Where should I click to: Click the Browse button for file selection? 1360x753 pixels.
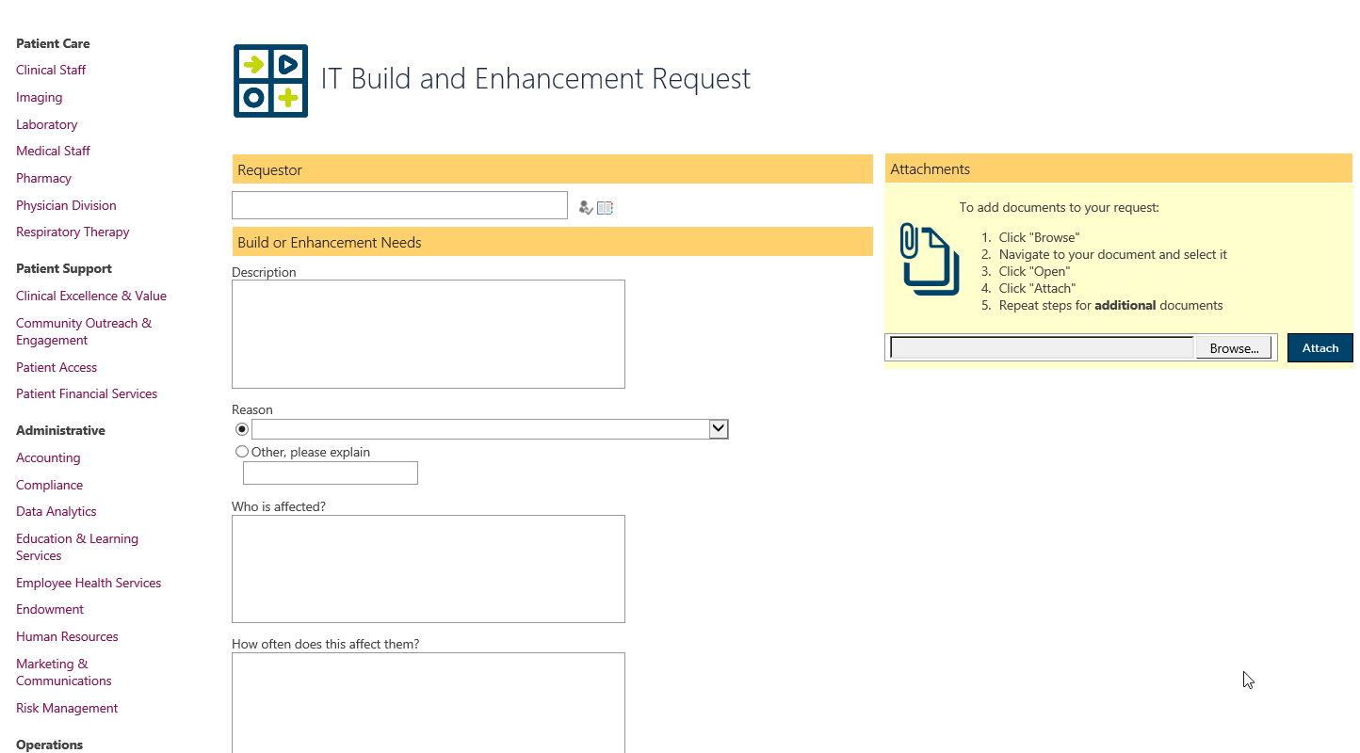click(1233, 347)
